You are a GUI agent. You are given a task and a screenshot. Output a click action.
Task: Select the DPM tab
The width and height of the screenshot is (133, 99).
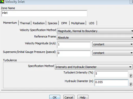64,23
